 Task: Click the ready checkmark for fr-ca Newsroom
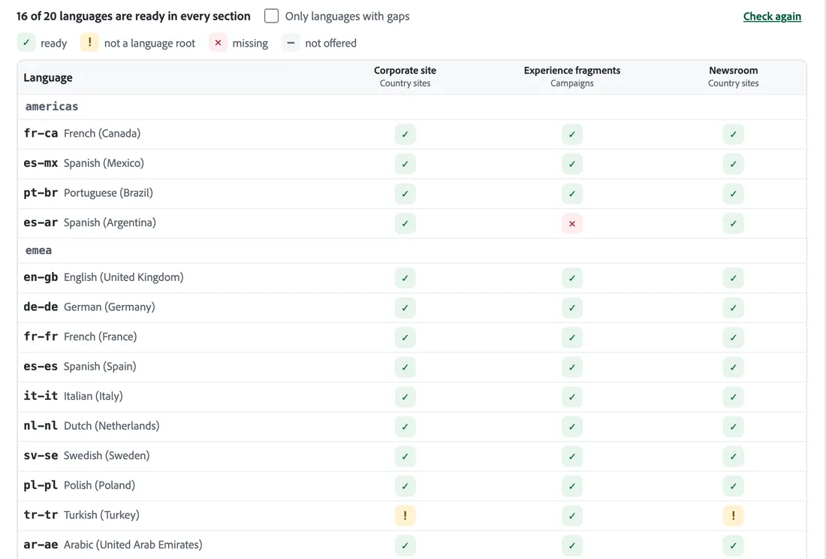[734, 134]
